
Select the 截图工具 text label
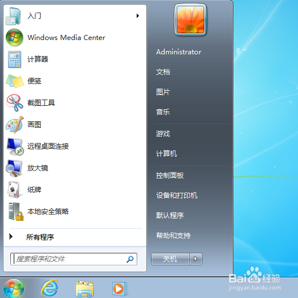pyautogui.click(x=41, y=103)
